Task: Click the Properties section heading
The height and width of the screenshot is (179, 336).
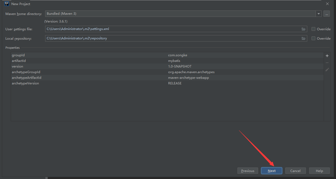Action: click(x=12, y=48)
